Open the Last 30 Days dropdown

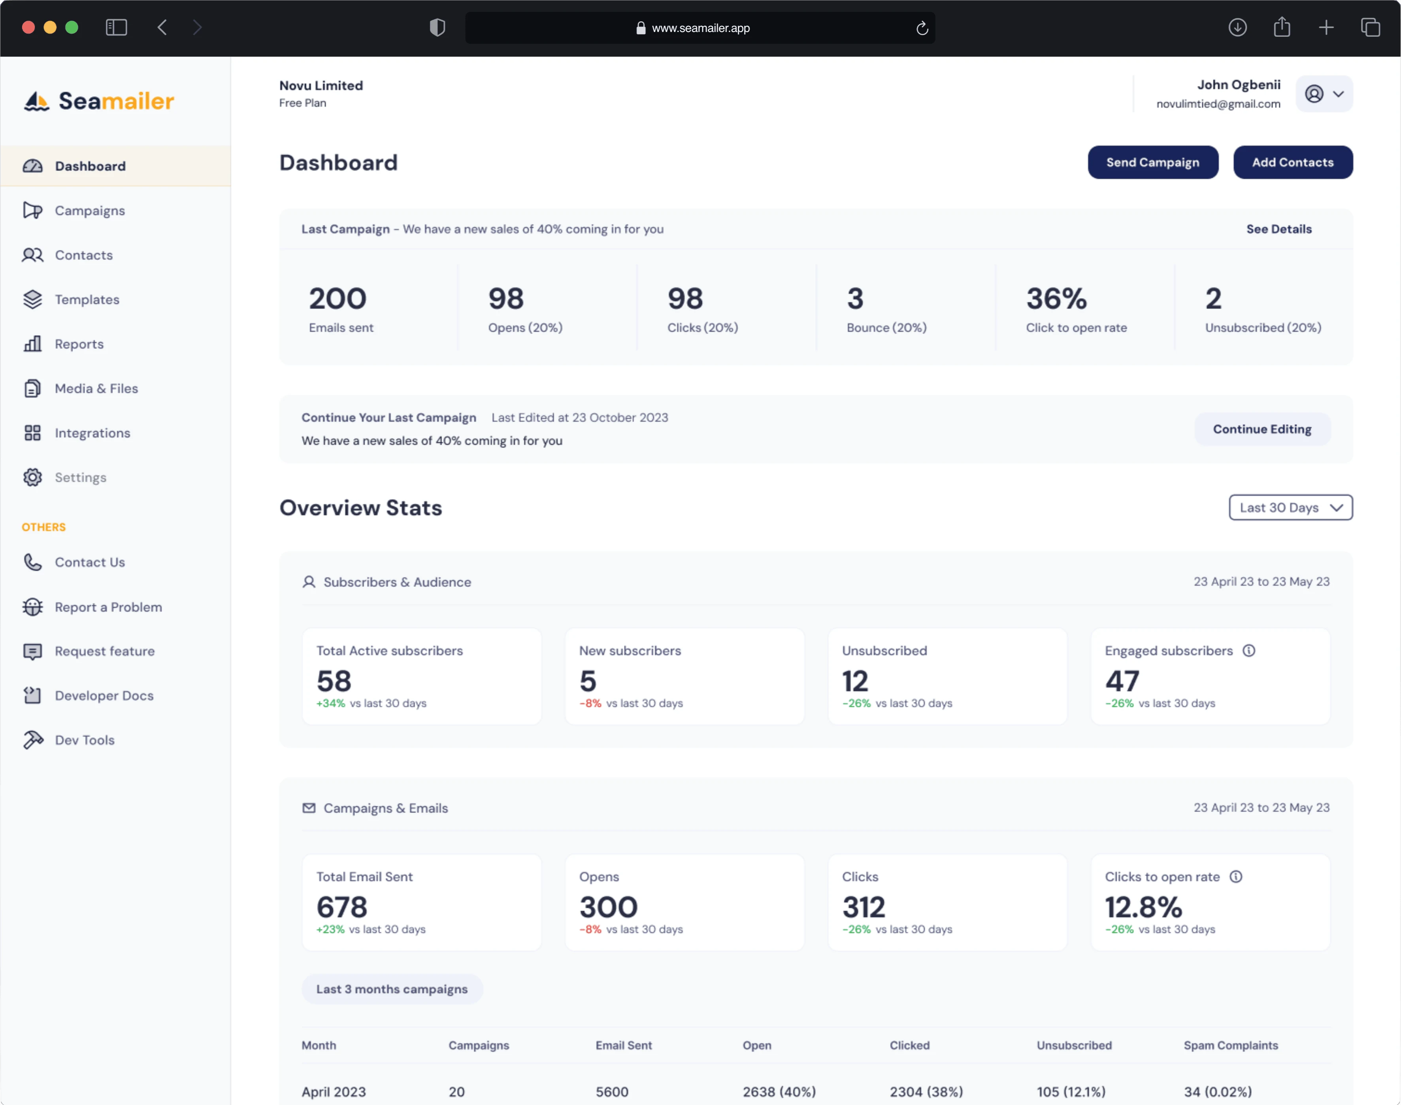click(x=1290, y=507)
